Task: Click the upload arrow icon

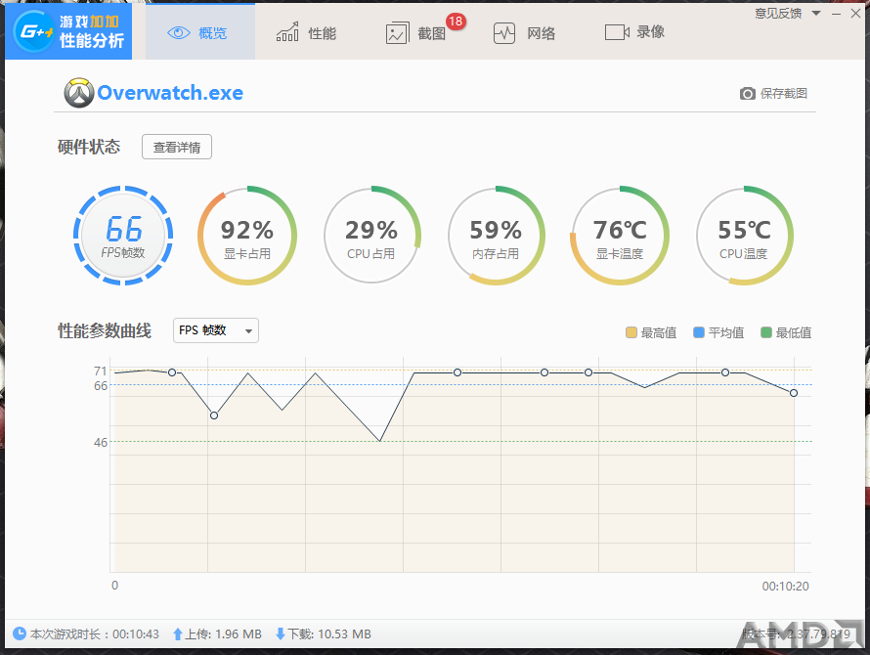Action: click(178, 633)
